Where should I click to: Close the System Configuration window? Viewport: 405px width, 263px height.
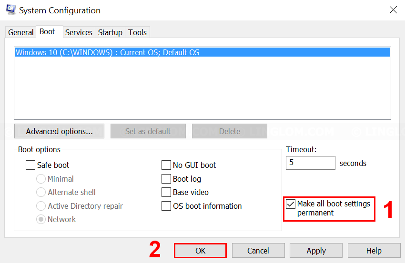click(x=393, y=10)
